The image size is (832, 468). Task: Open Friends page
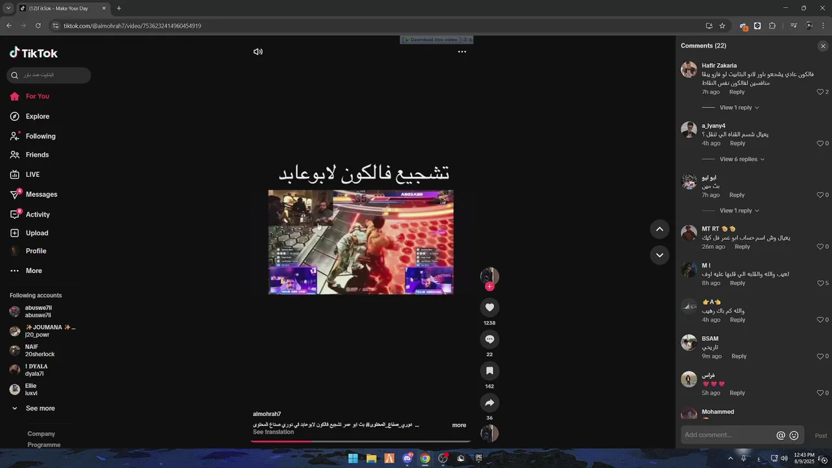(29, 155)
